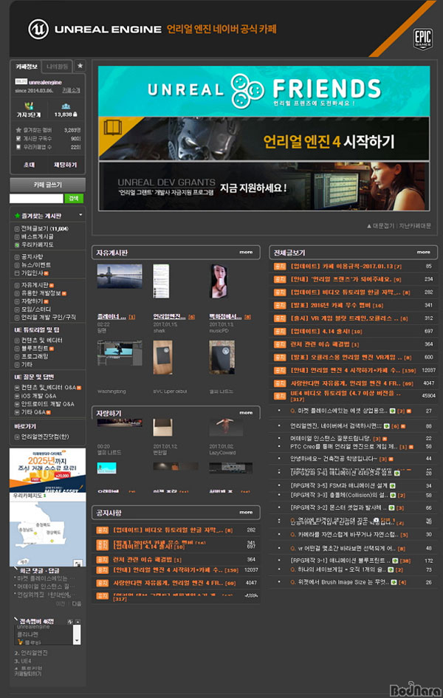Open 베스트게시글 in the sidebar
Screen dimensions: 443x698
click(x=38, y=237)
